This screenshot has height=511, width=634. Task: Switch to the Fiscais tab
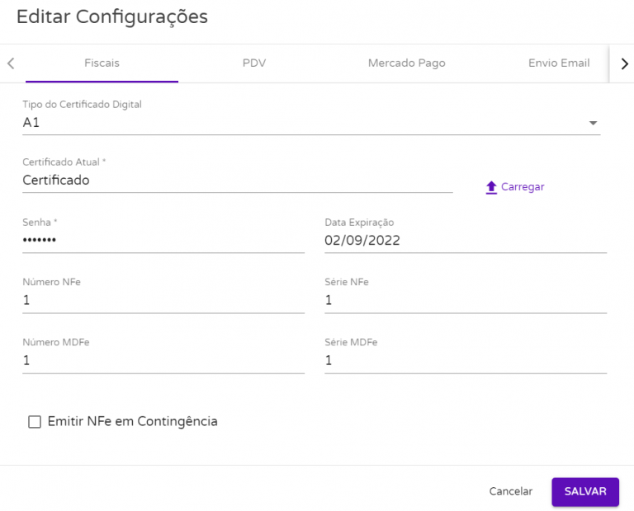pos(102,63)
